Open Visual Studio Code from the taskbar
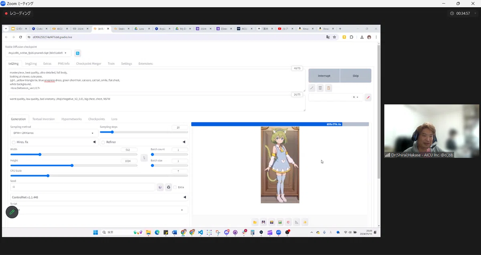The image size is (481, 255). pos(201,232)
